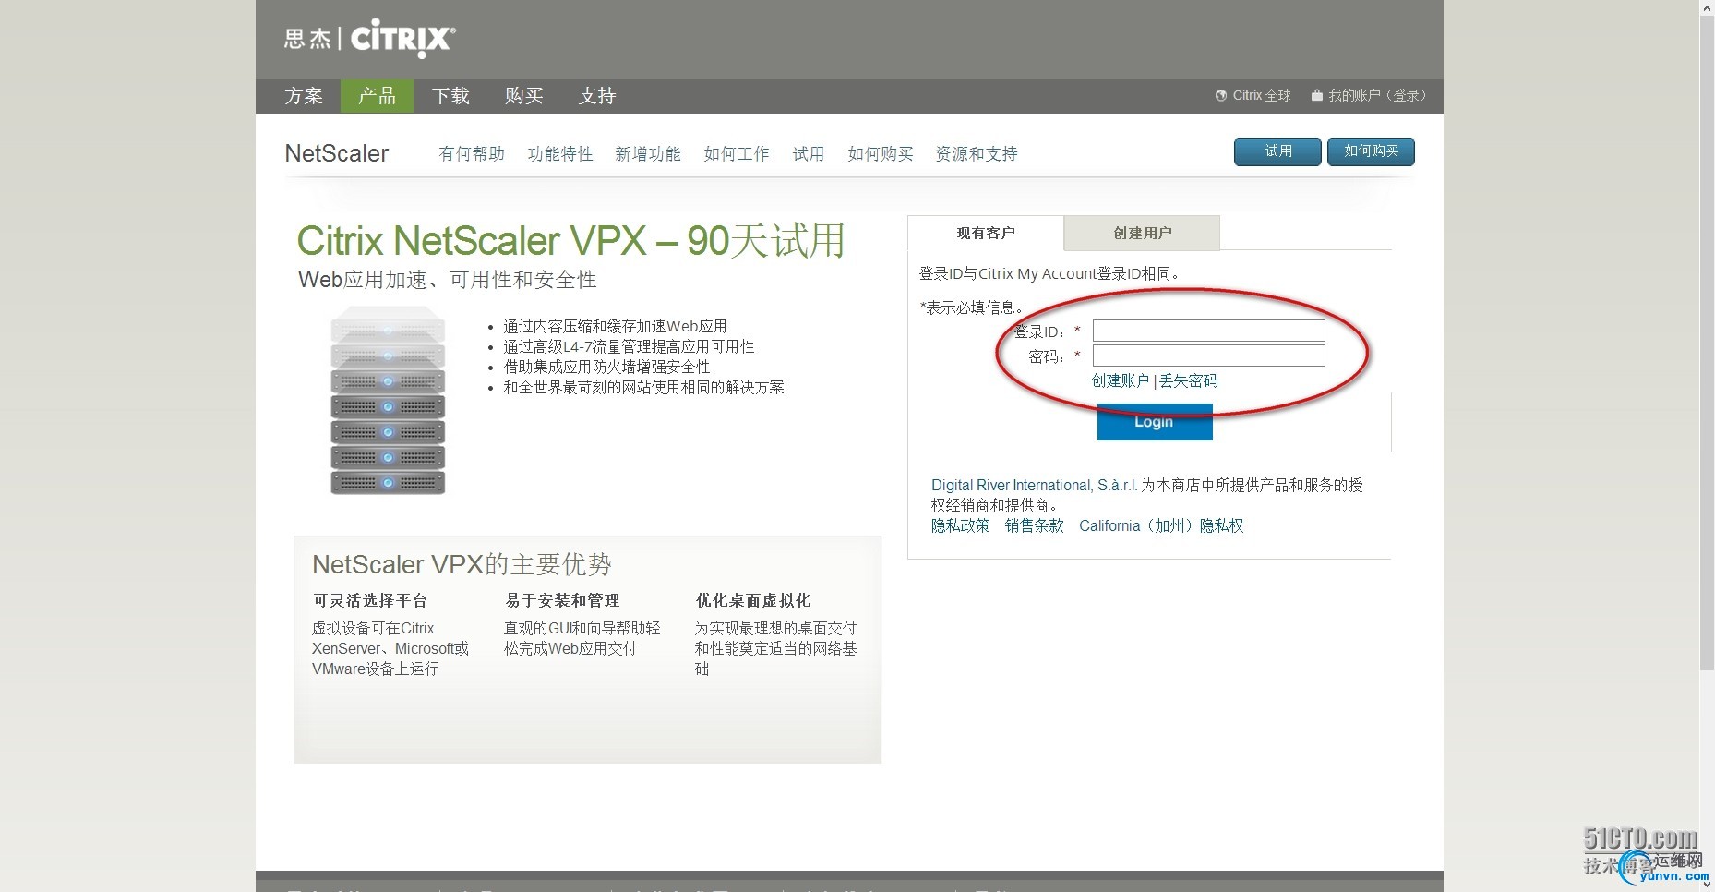Click the page vertical scrollbar thumb
Screen dimensions: 1715x892
[x=1707, y=342]
